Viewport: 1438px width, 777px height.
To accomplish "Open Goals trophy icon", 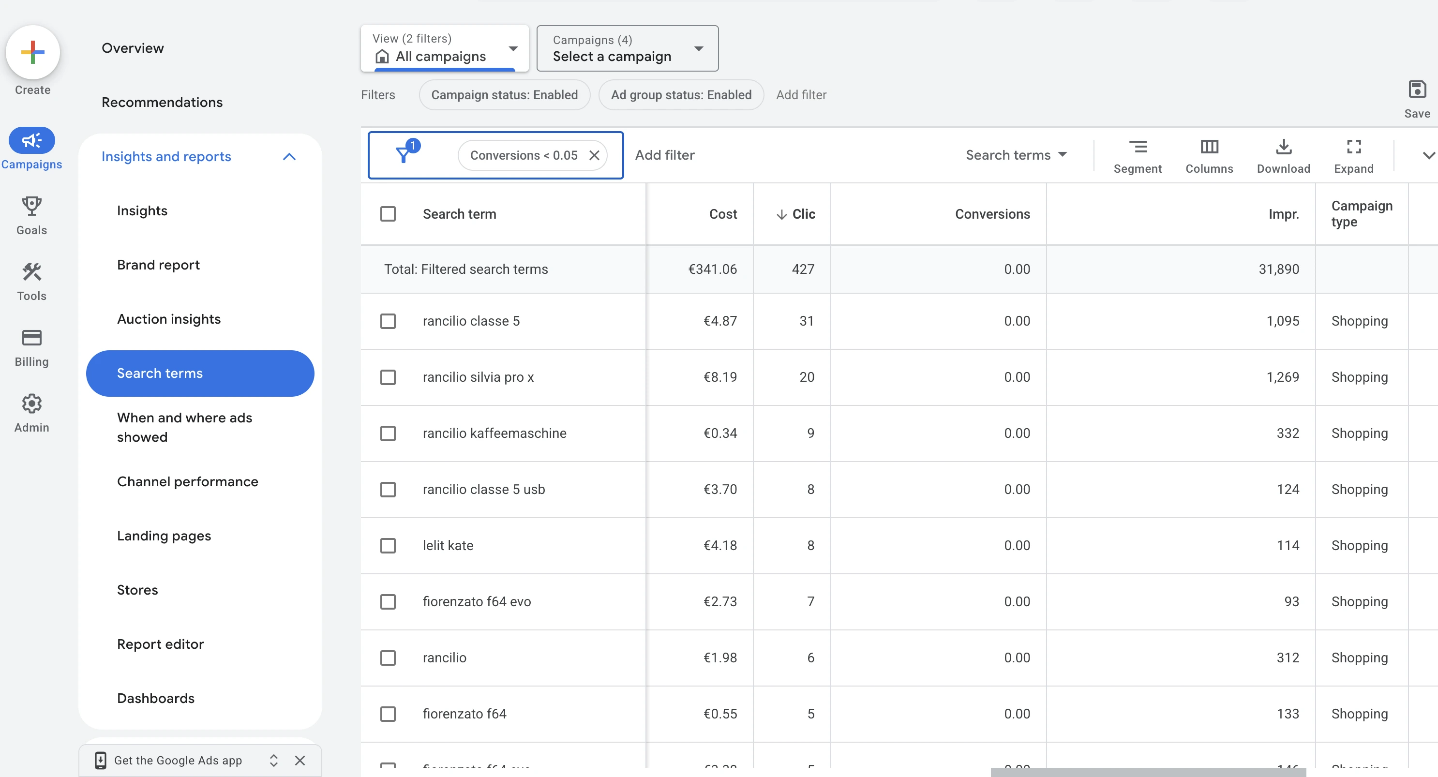I will [32, 206].
